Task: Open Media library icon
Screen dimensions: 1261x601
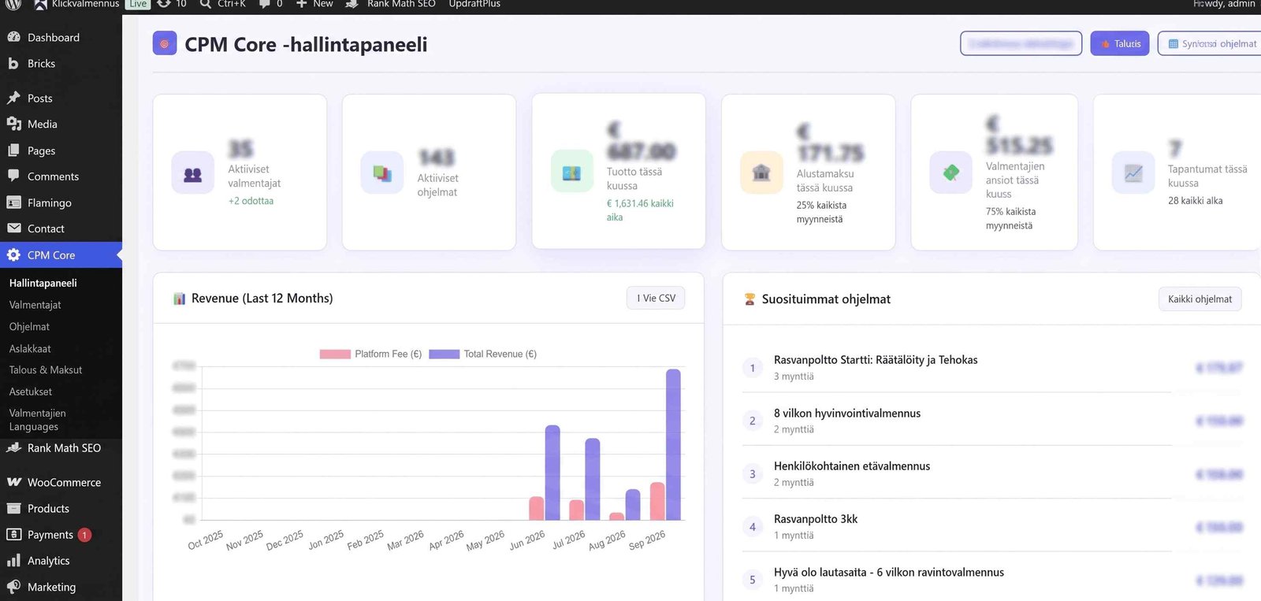Action: click(13, 124)
